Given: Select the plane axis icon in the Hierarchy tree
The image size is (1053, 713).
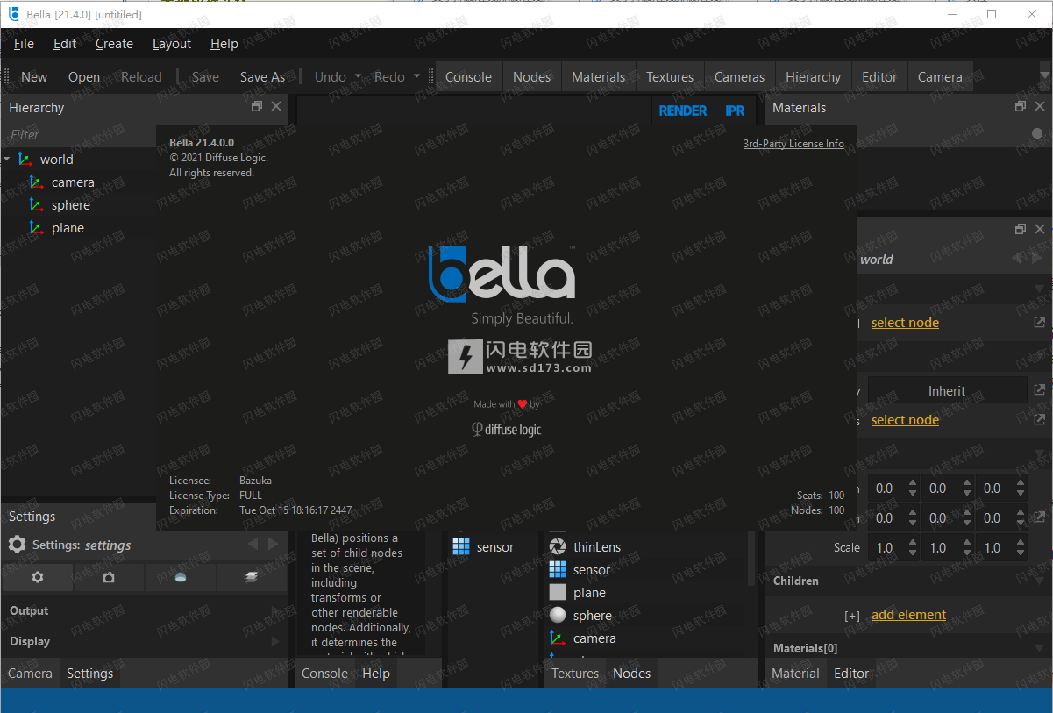Looking at the screenshot, I should pyautogui.click(x=36, y=228).
